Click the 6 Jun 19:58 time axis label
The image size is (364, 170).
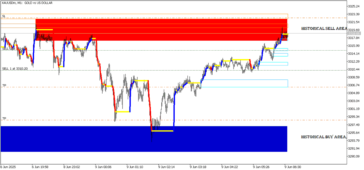[x=40, y=167]
